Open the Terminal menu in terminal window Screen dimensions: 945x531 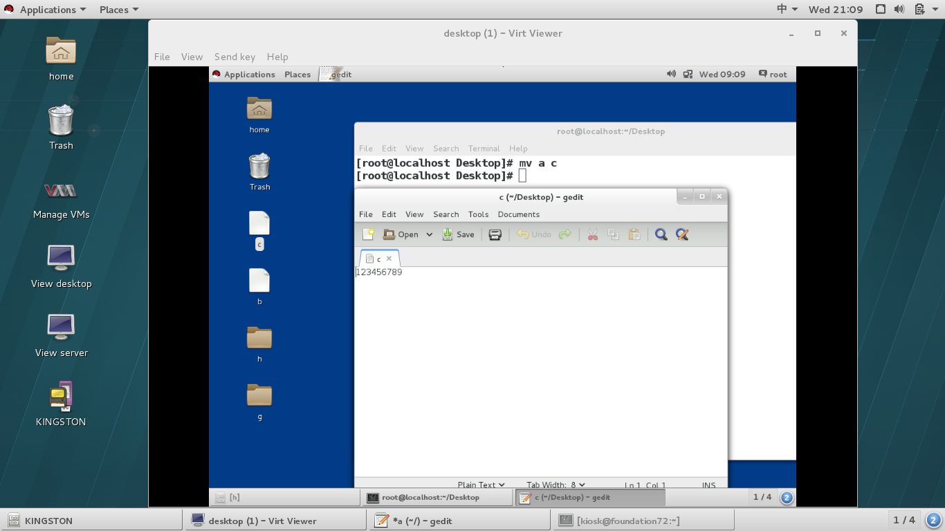pos(484,149)
